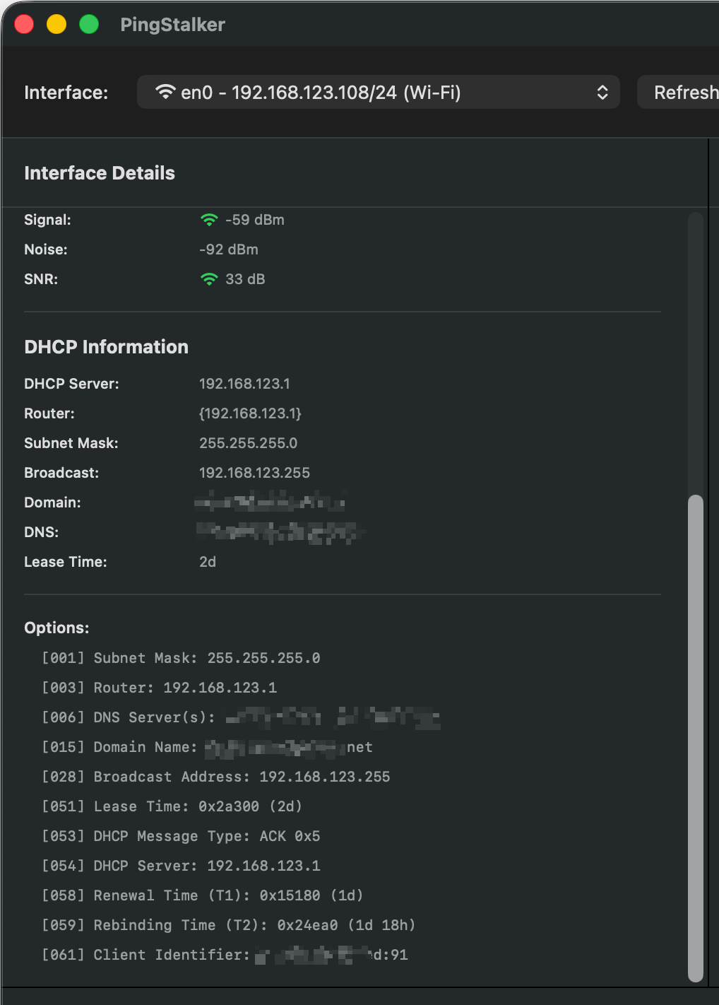The image size is (719, 1005).
Task: Click option [053] DHCP Message Type line
Action: pyautogui.click(x=181, y=836)
